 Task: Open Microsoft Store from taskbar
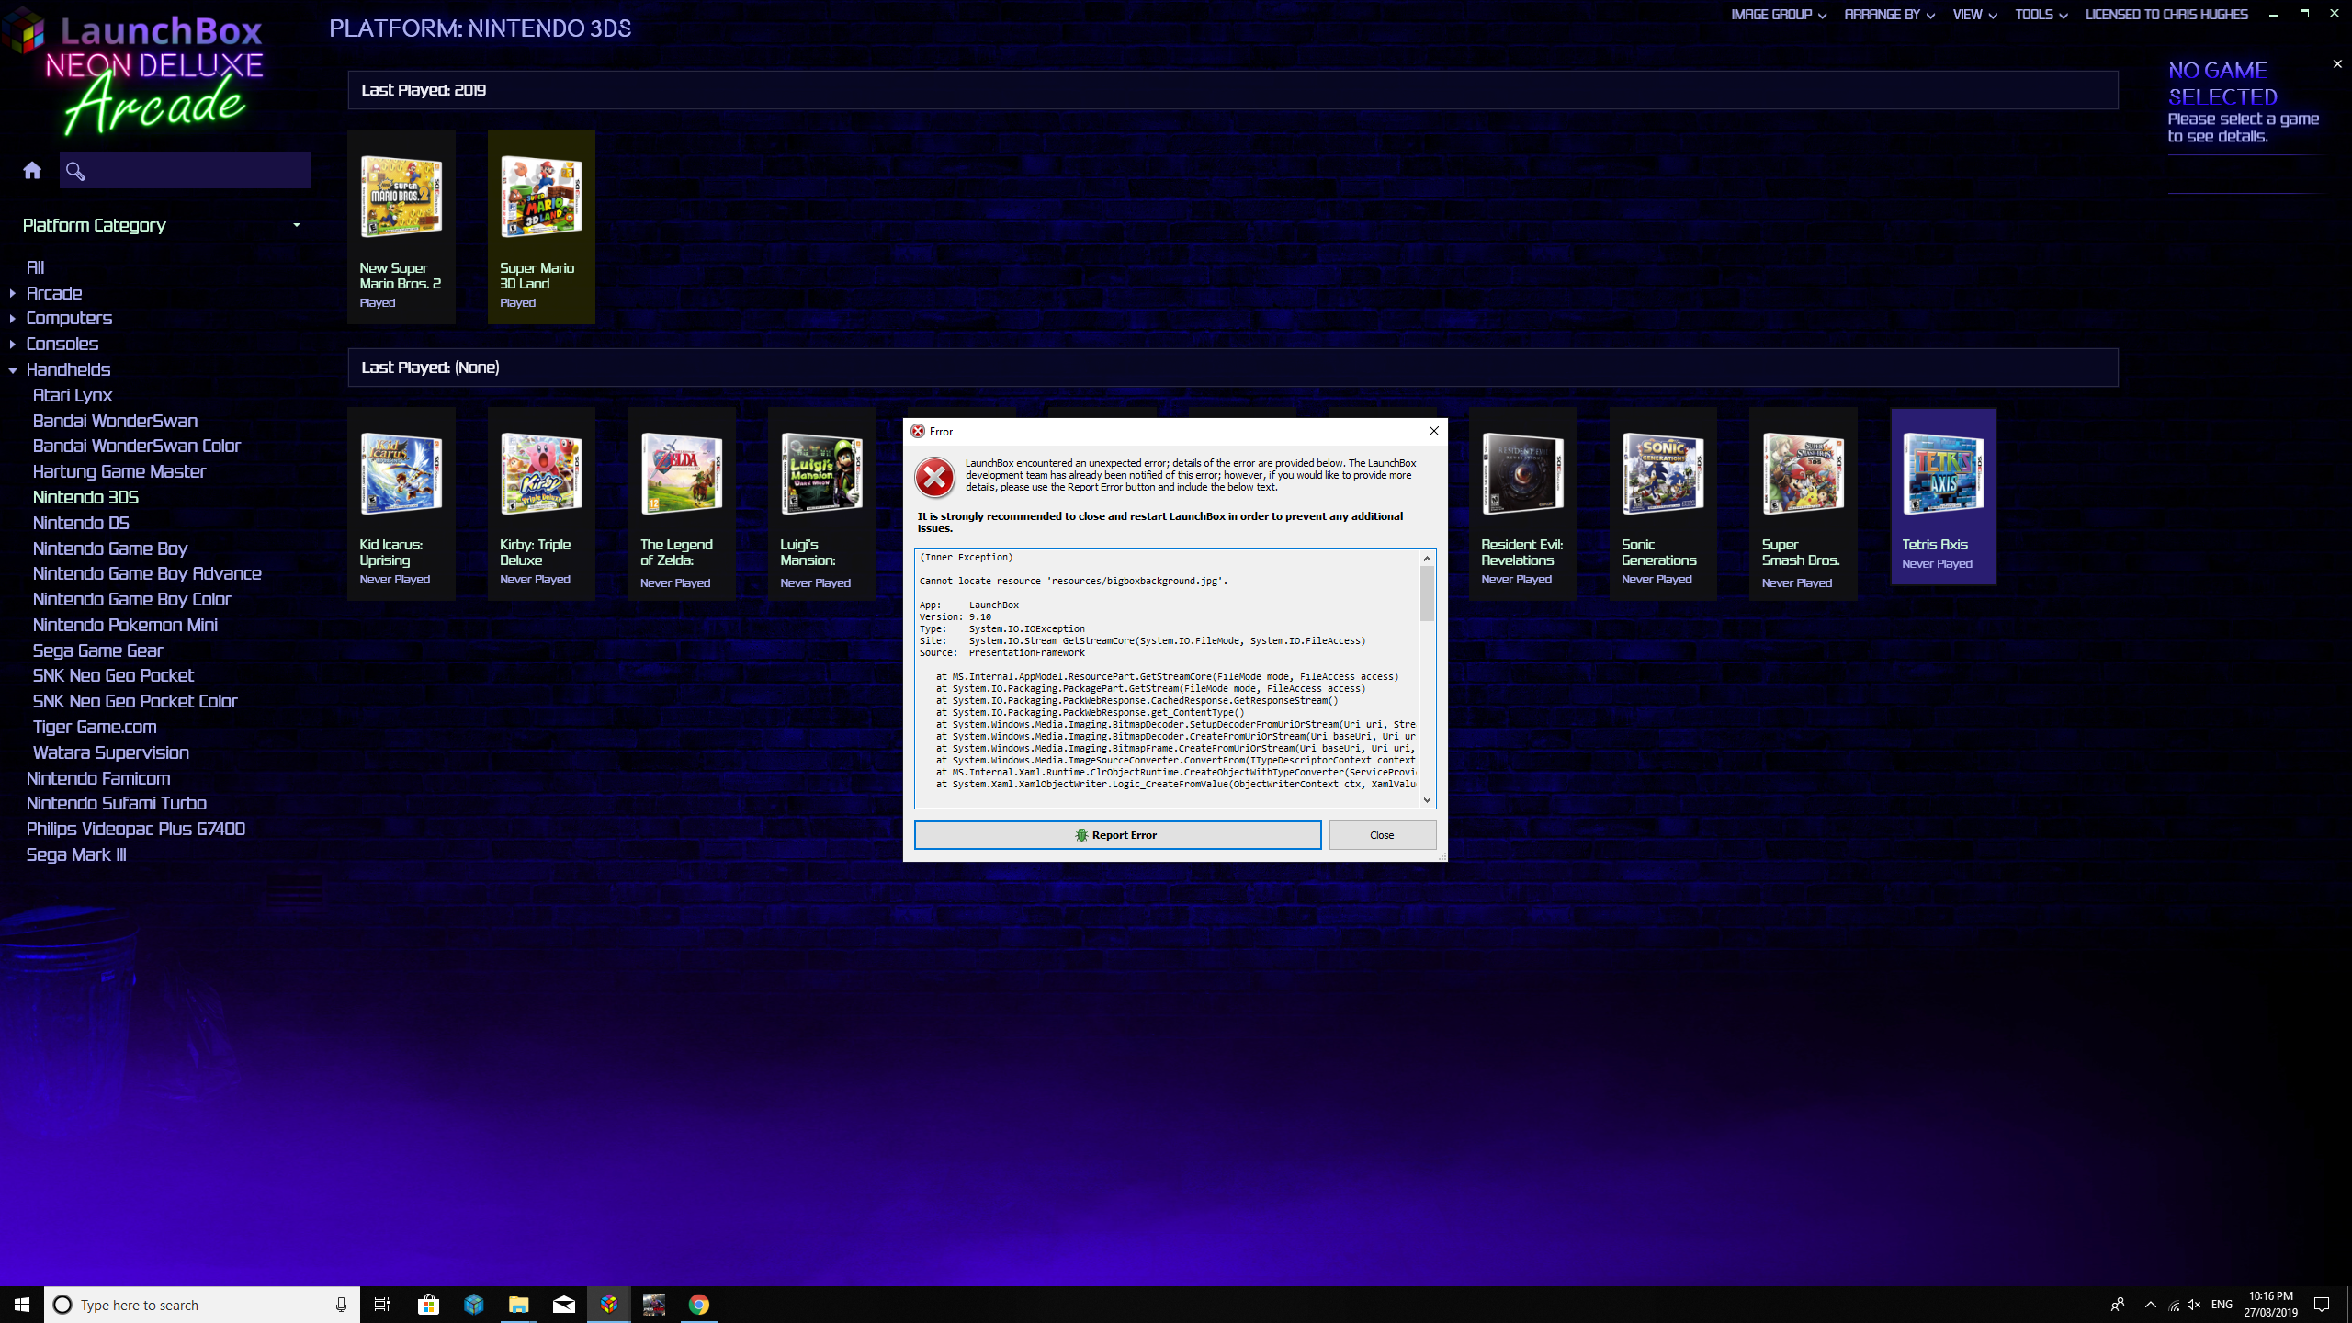(428, 1305)
